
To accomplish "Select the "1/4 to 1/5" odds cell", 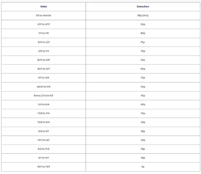I will [x=43, y=33].
